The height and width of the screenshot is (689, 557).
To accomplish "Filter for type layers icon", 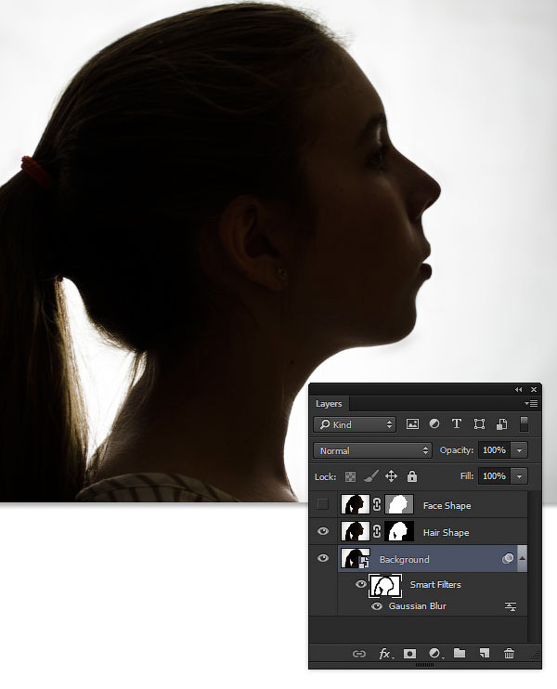I will pos(457,424).
